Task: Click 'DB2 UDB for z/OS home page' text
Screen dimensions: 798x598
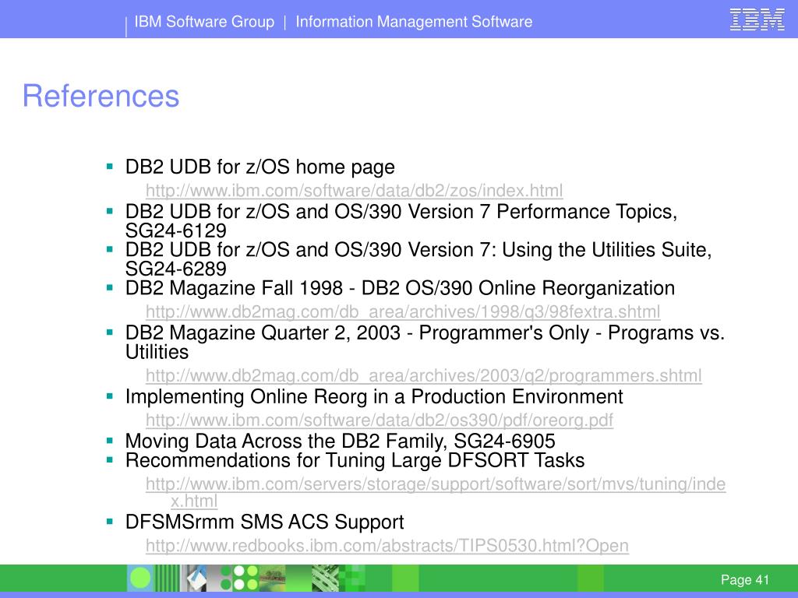Action: click(x=260, y=167)
